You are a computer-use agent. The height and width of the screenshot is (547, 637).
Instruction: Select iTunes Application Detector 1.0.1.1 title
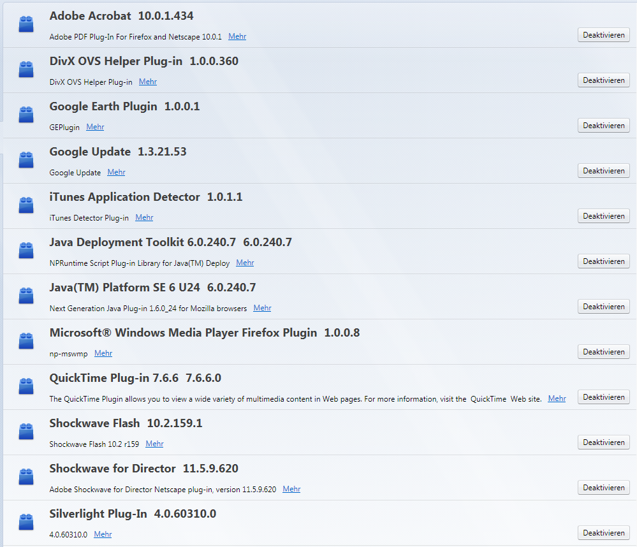point(146,197)
